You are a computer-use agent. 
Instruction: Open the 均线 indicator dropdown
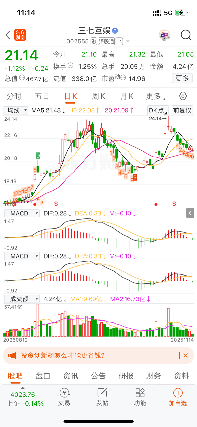[16, 110]
